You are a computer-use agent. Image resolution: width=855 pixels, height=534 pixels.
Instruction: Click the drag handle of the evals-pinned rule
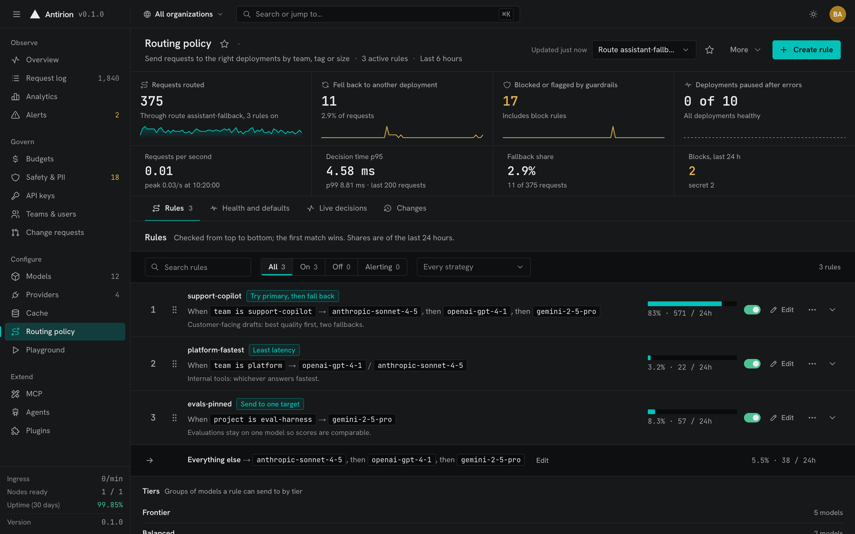coord(175,418)
